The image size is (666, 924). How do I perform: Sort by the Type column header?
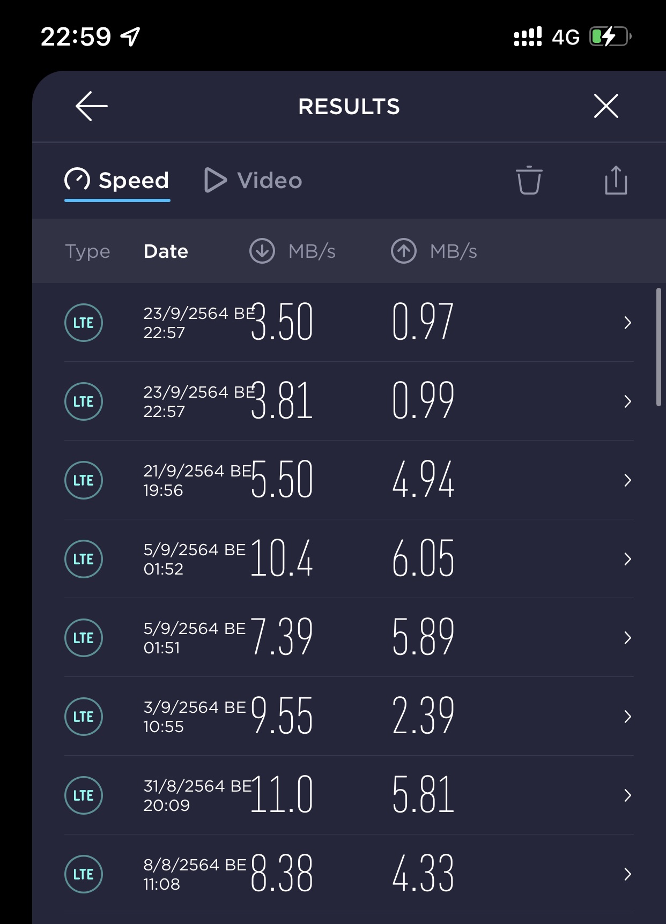(87, 251)
